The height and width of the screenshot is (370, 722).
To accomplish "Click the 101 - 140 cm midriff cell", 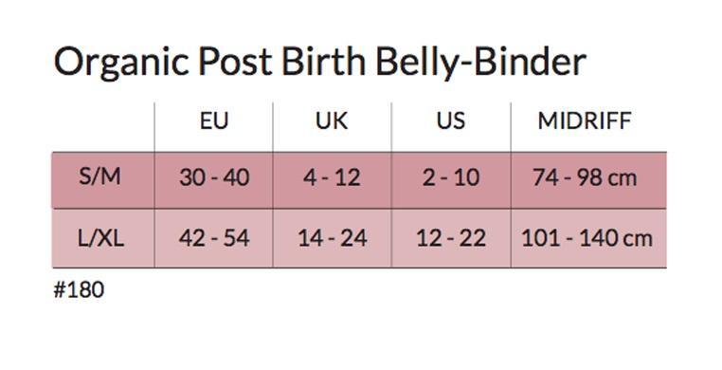I will click(x=587, y=238).
